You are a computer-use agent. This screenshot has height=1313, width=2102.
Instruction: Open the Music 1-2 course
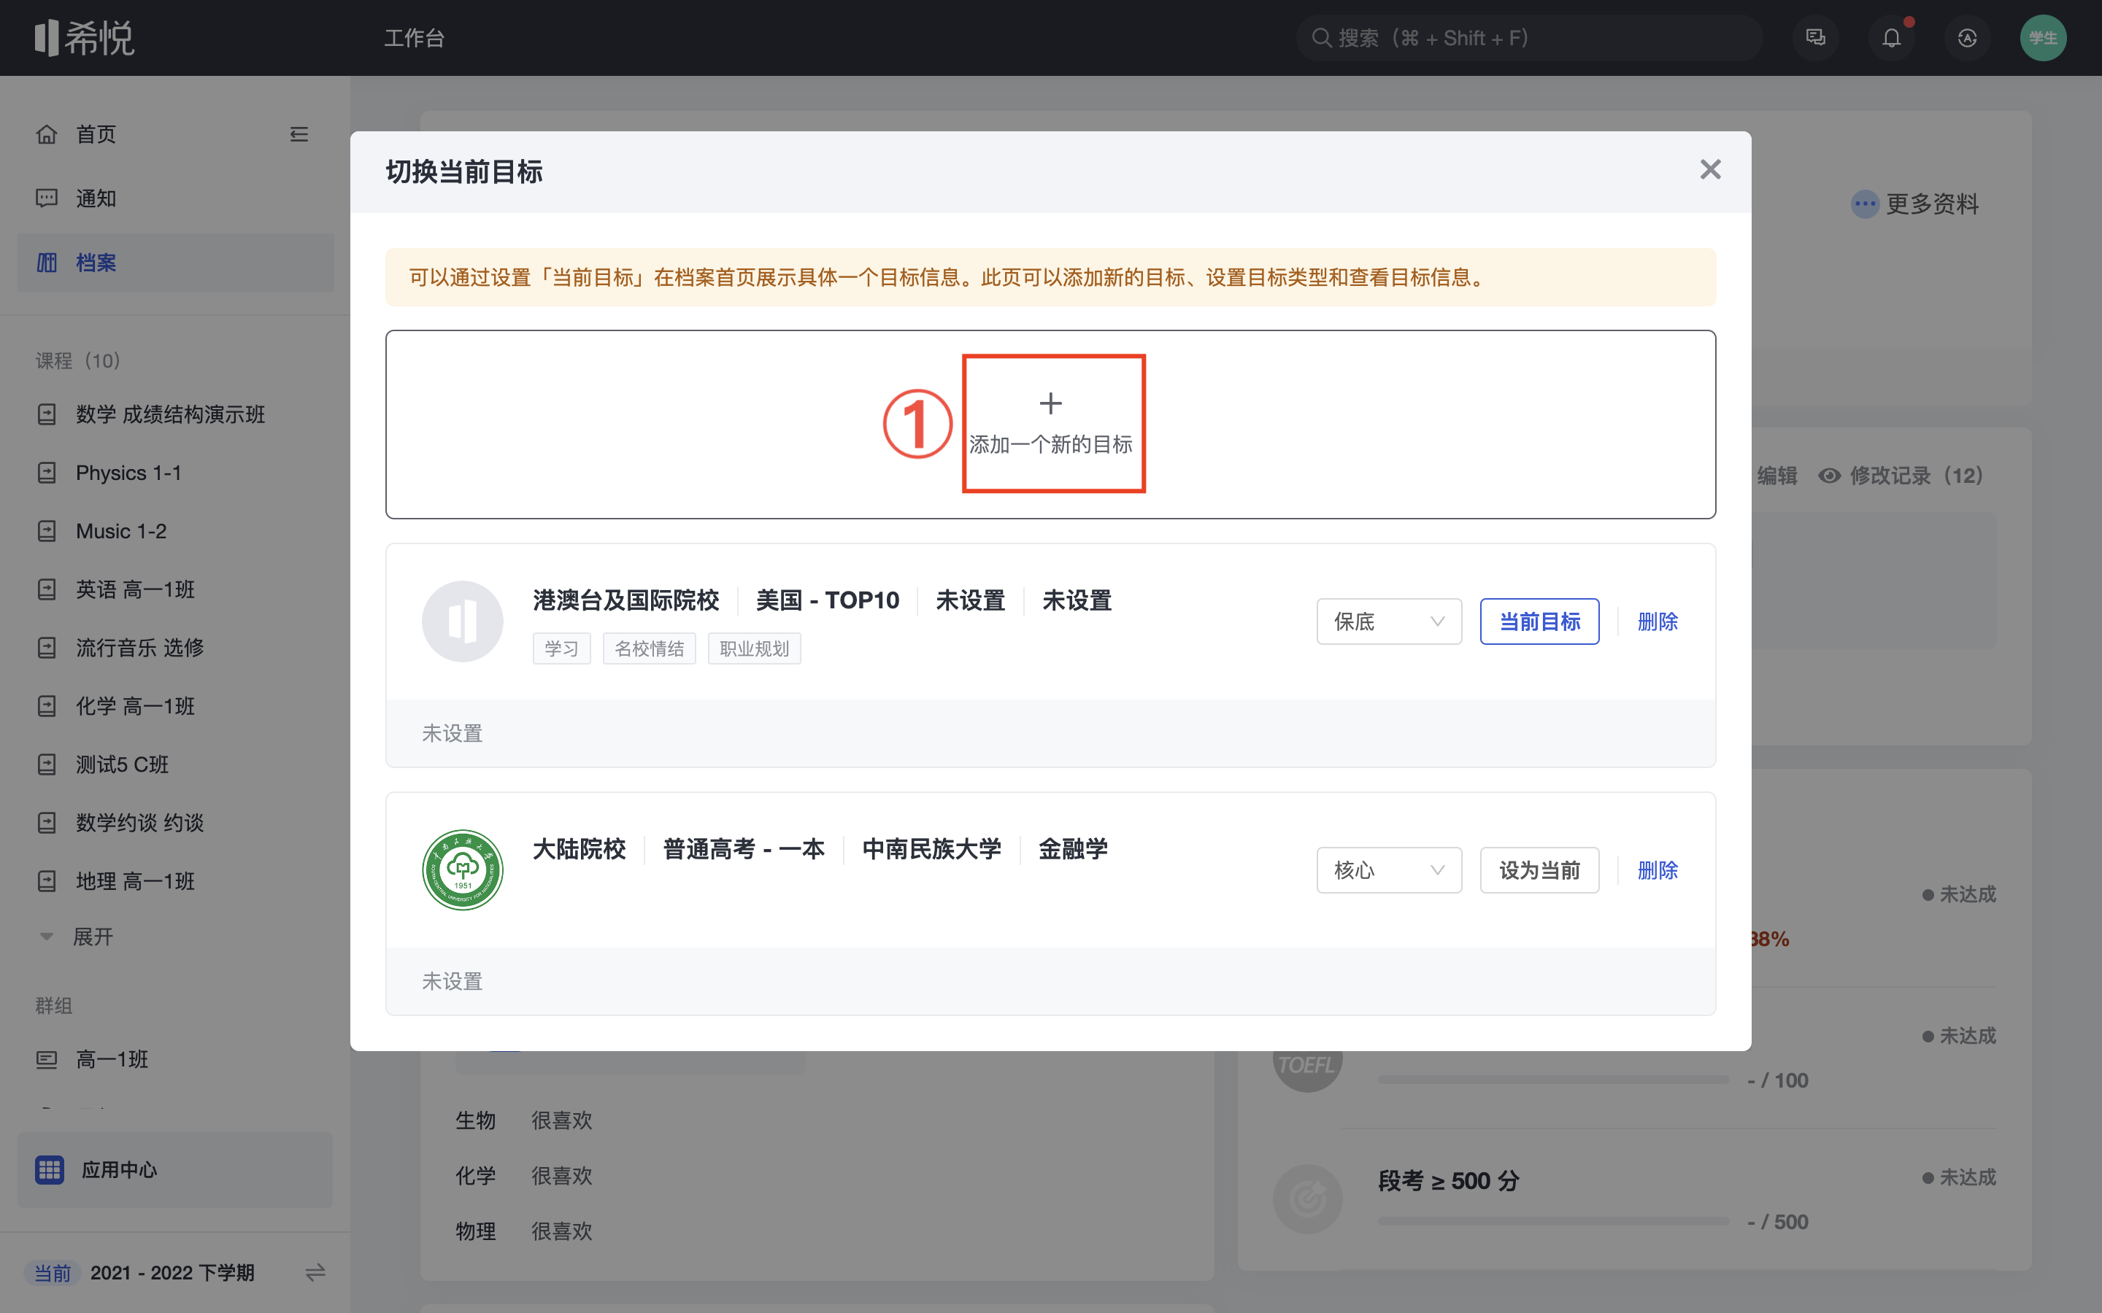pyautogui.click(x=101, y=532)
